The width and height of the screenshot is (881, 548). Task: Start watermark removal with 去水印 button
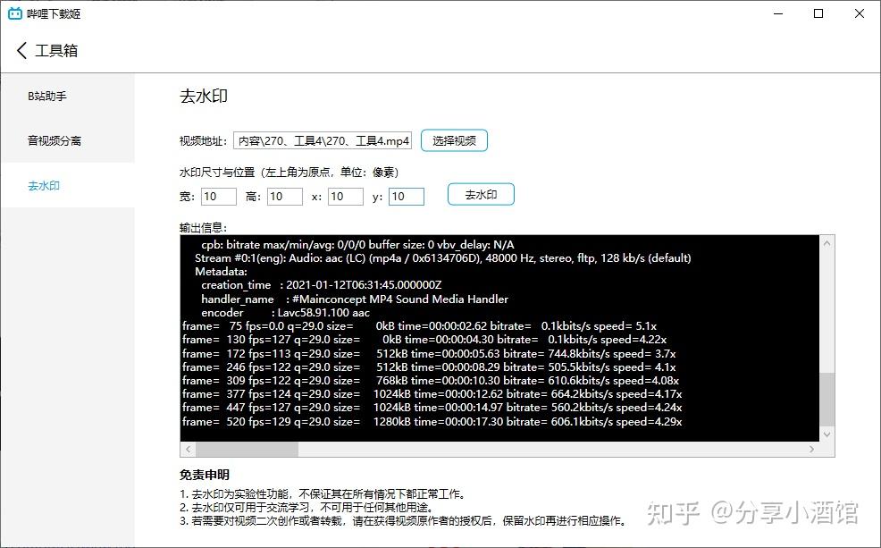click(481, 195)
